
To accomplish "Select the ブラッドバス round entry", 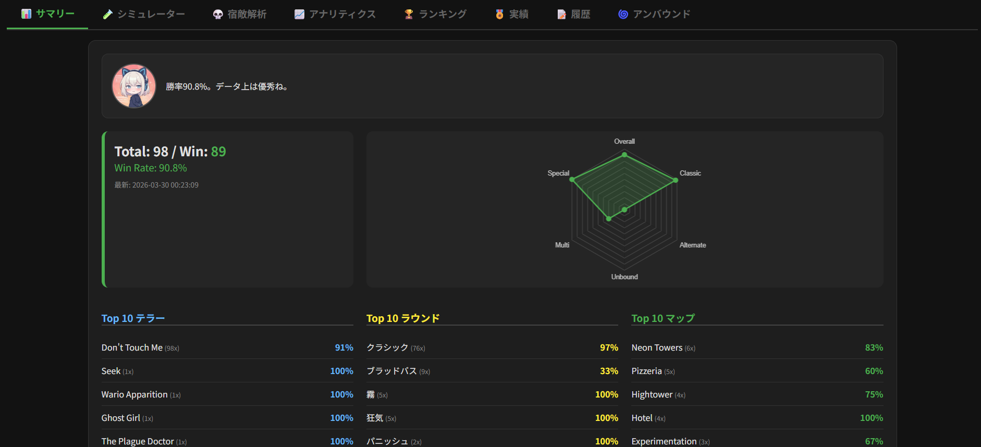I will (492, 371).
